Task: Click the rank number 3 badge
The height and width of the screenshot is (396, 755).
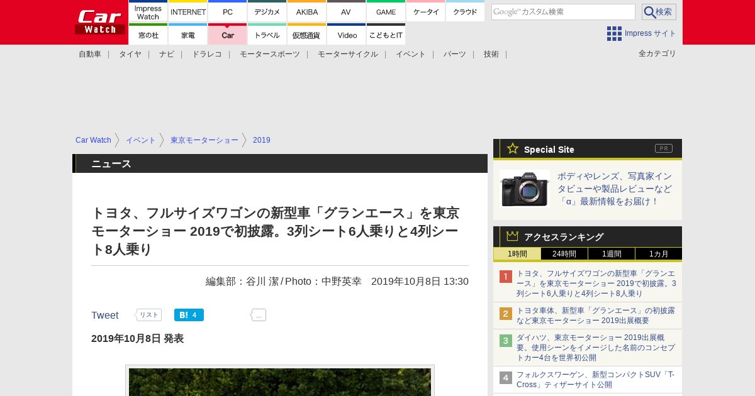Action: [506, 341]
